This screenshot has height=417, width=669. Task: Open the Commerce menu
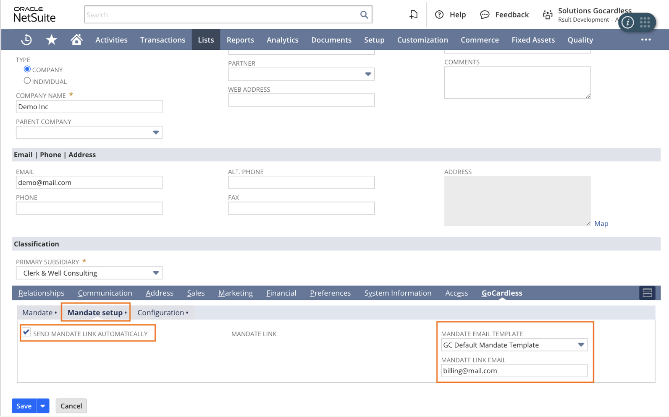tap(480, 40)
